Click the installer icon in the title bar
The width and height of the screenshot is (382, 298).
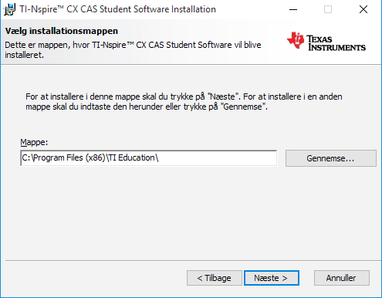pyautogui.click(x=9, y=9)
